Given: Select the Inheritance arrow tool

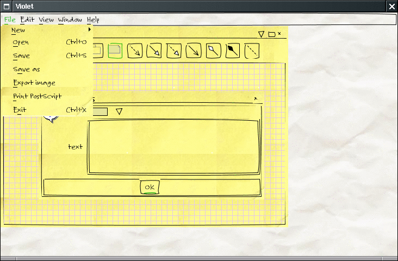Looking at the screenshot, I should coord(154,51).
